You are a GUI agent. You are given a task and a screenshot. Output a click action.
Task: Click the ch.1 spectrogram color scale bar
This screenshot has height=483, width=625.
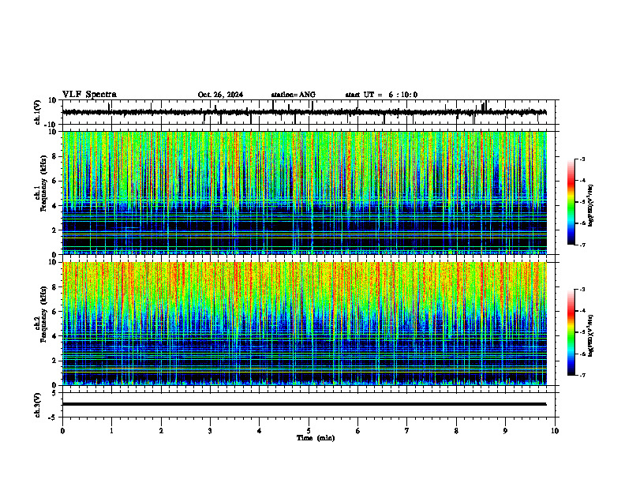[571, 202]
